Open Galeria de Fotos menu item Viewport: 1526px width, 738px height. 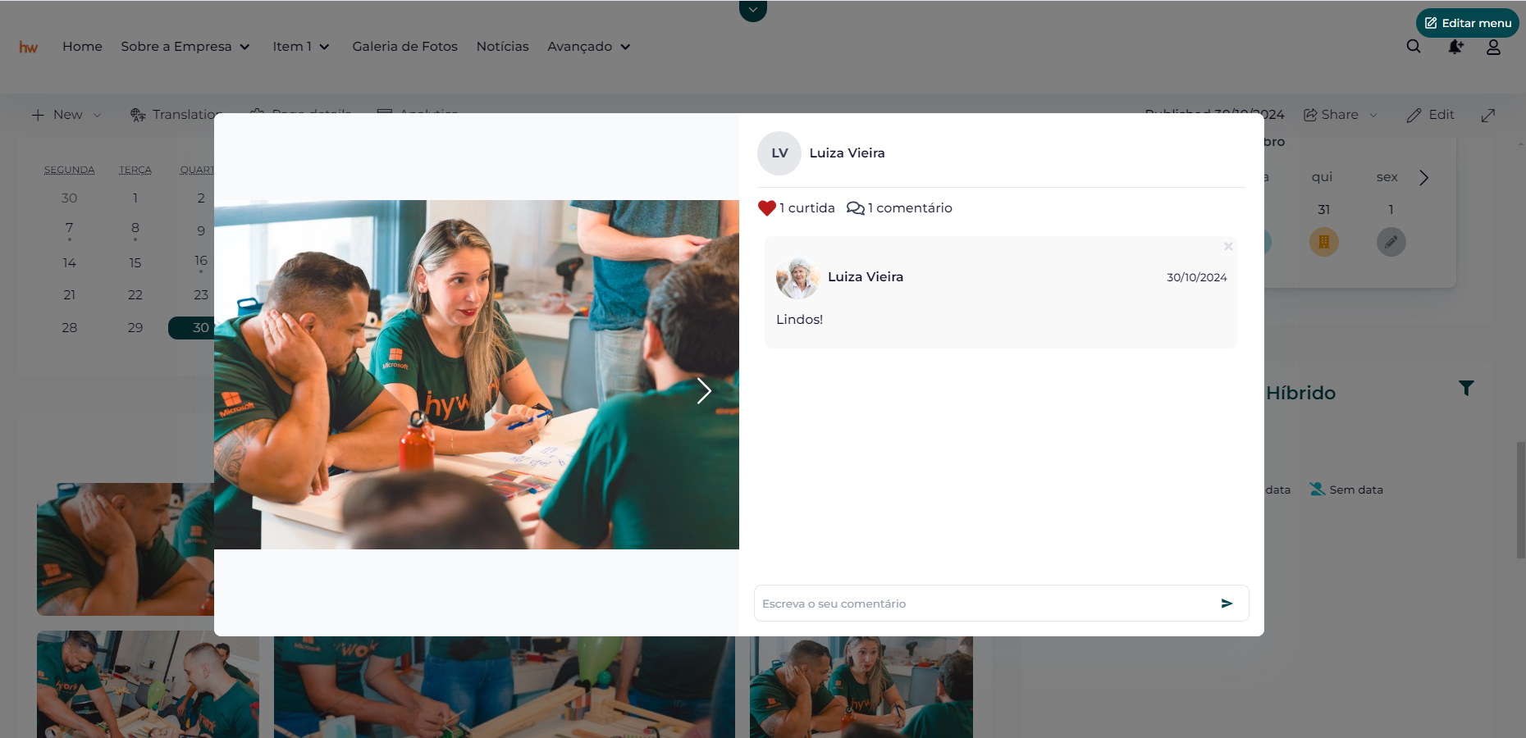pos(405,47)
